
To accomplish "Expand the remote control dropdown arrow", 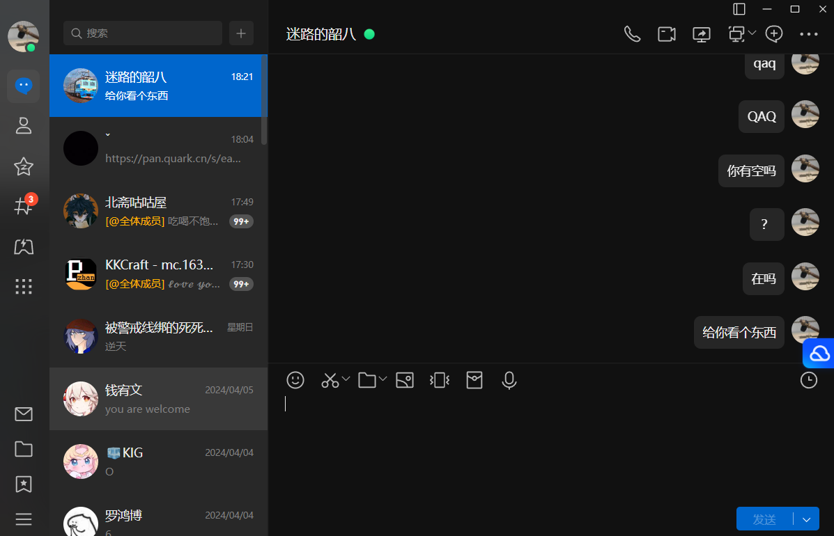I will [752, 33].
